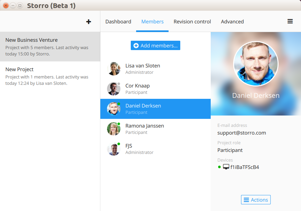The image size is (301, 211).
Task: Switch to the Dashboard tab
Action: 118,21
